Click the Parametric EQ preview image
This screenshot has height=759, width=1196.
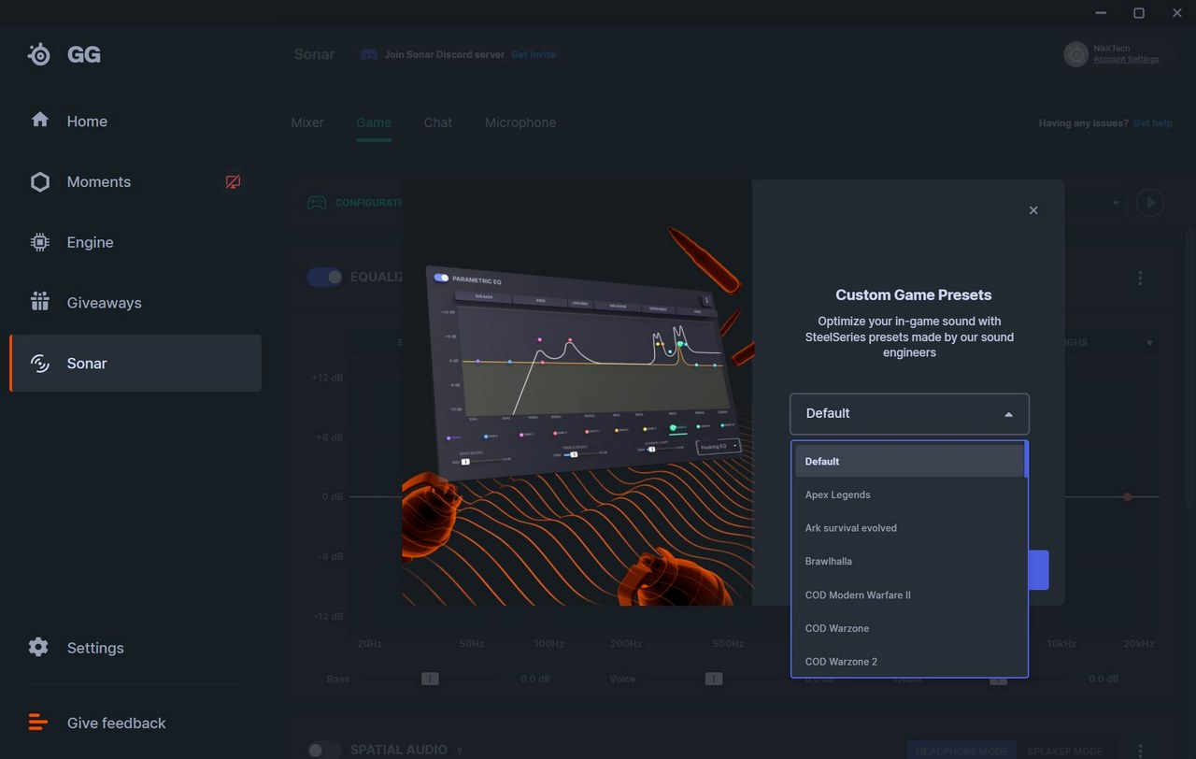[577, 393]
